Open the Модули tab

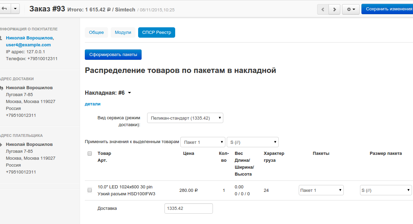[123, 32]
